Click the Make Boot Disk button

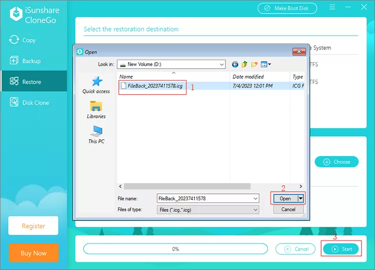287,9
